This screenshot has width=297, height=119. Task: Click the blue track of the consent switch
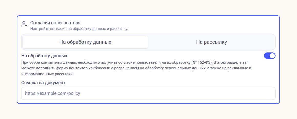point(267,56)
